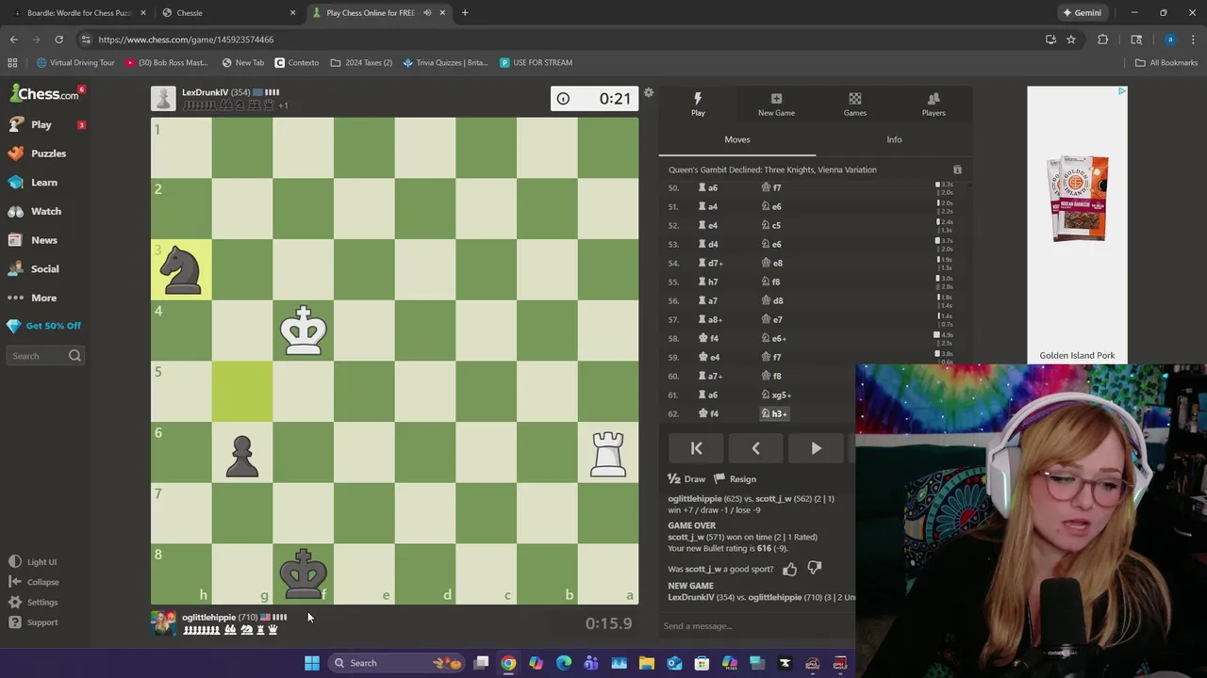The height and width of the screenshot is (678, 1207).
Task: Jump to move 58 king f4
Action: tap(709, 338)
